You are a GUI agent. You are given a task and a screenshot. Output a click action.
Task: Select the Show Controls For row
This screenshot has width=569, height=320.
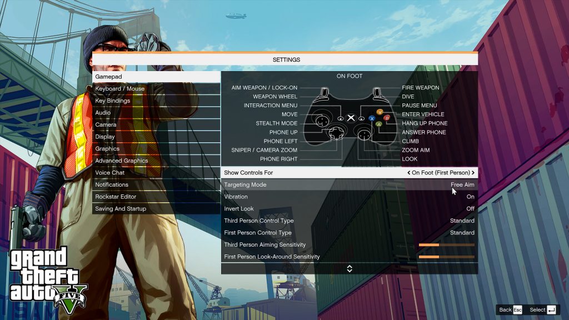[x=350, y=173]
